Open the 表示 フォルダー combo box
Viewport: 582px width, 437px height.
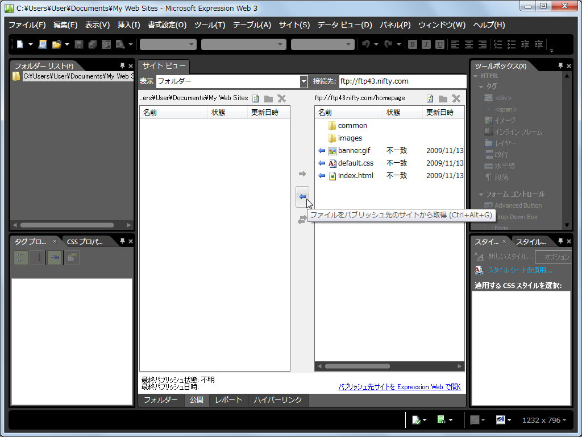tap(232, 81)
